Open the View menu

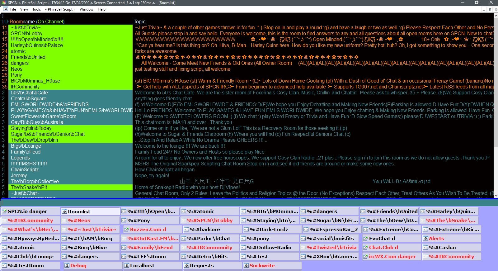[24, 9]
